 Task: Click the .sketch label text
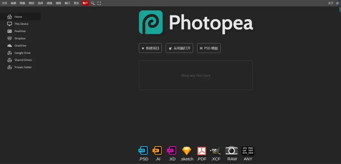pos(187,159)
